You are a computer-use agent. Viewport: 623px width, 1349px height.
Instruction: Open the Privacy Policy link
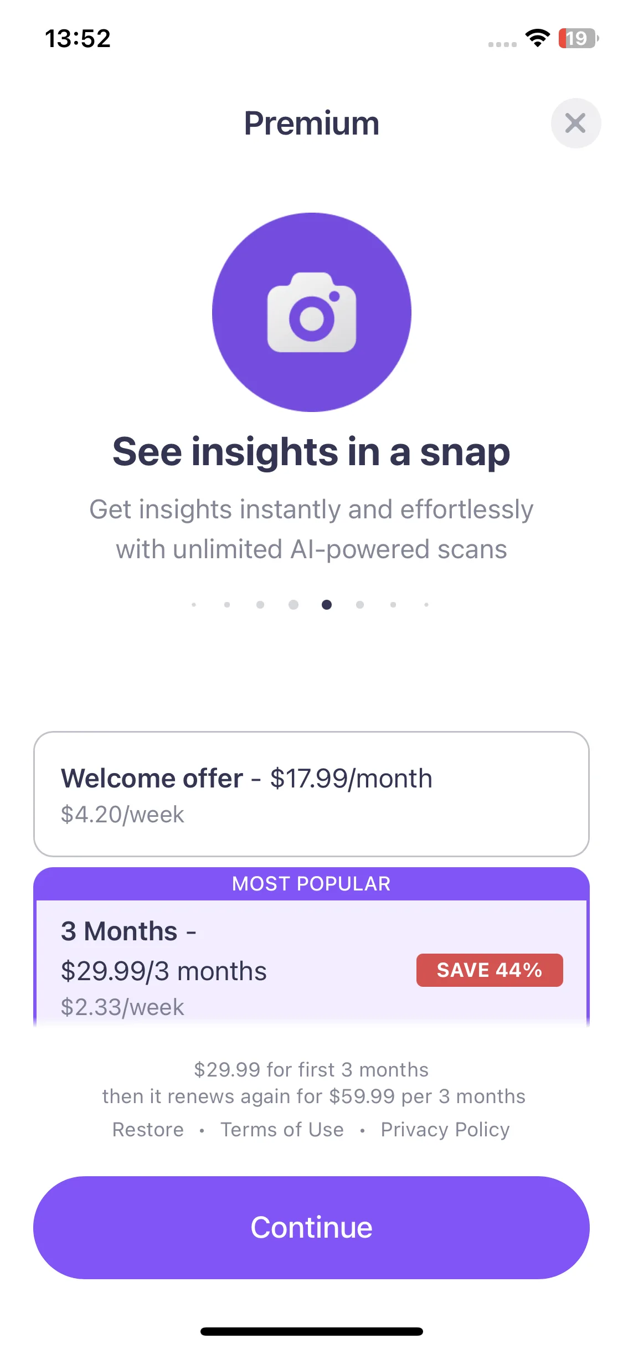(445, 1130)
